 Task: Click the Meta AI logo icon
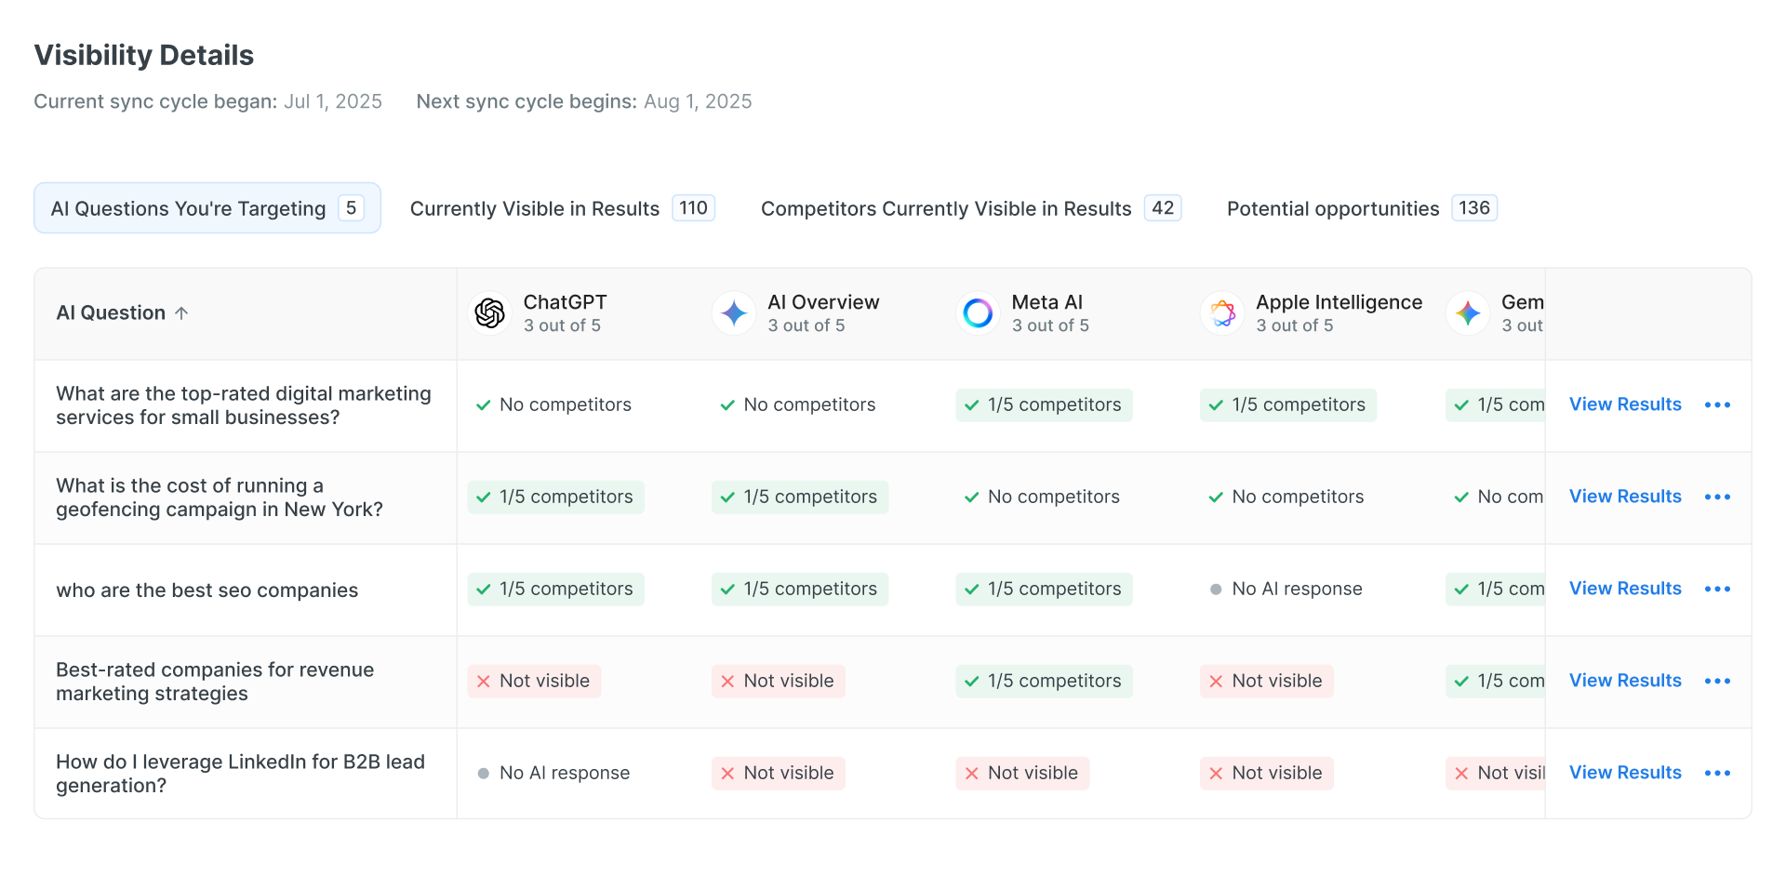click(x=978, y=312)
